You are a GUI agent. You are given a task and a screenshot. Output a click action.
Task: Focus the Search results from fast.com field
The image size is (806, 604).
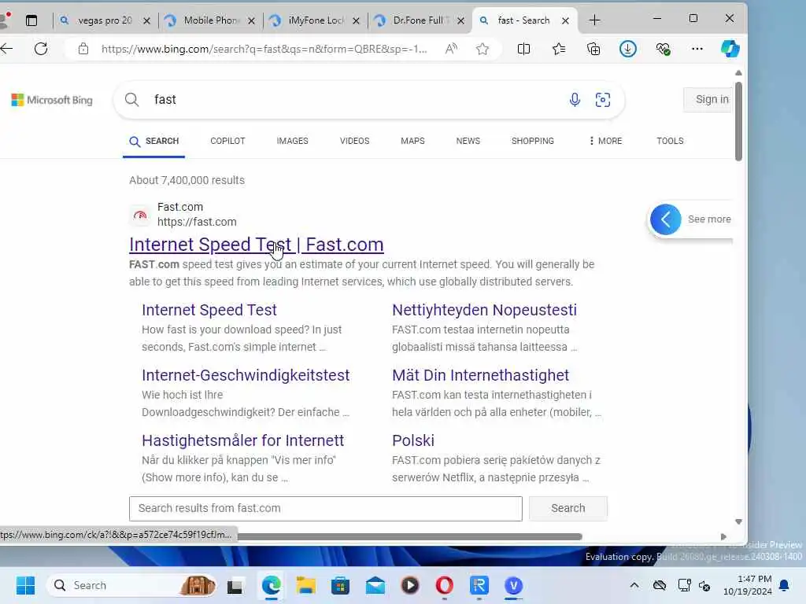click(325, 509)
